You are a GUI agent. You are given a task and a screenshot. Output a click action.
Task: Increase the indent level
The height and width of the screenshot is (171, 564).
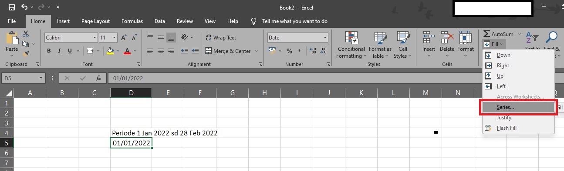(x=195, y=51)
